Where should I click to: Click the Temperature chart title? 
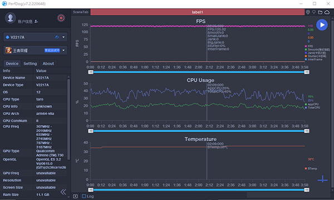(200, 139)
